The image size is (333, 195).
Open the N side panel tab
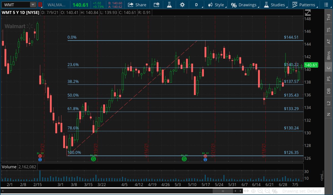tap(329, 114)
